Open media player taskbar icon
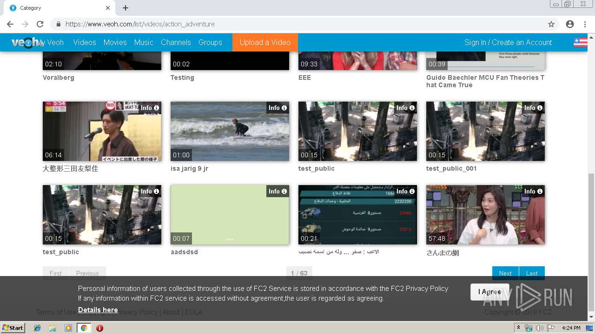 click(x=68, y=328)
